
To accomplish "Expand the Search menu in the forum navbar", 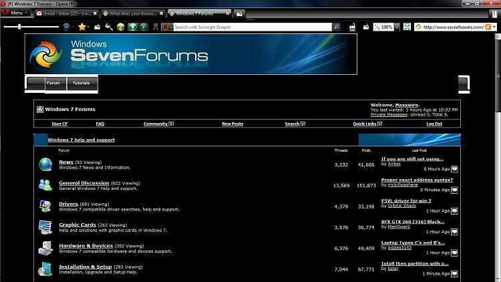I will click(x=295, y=124).
